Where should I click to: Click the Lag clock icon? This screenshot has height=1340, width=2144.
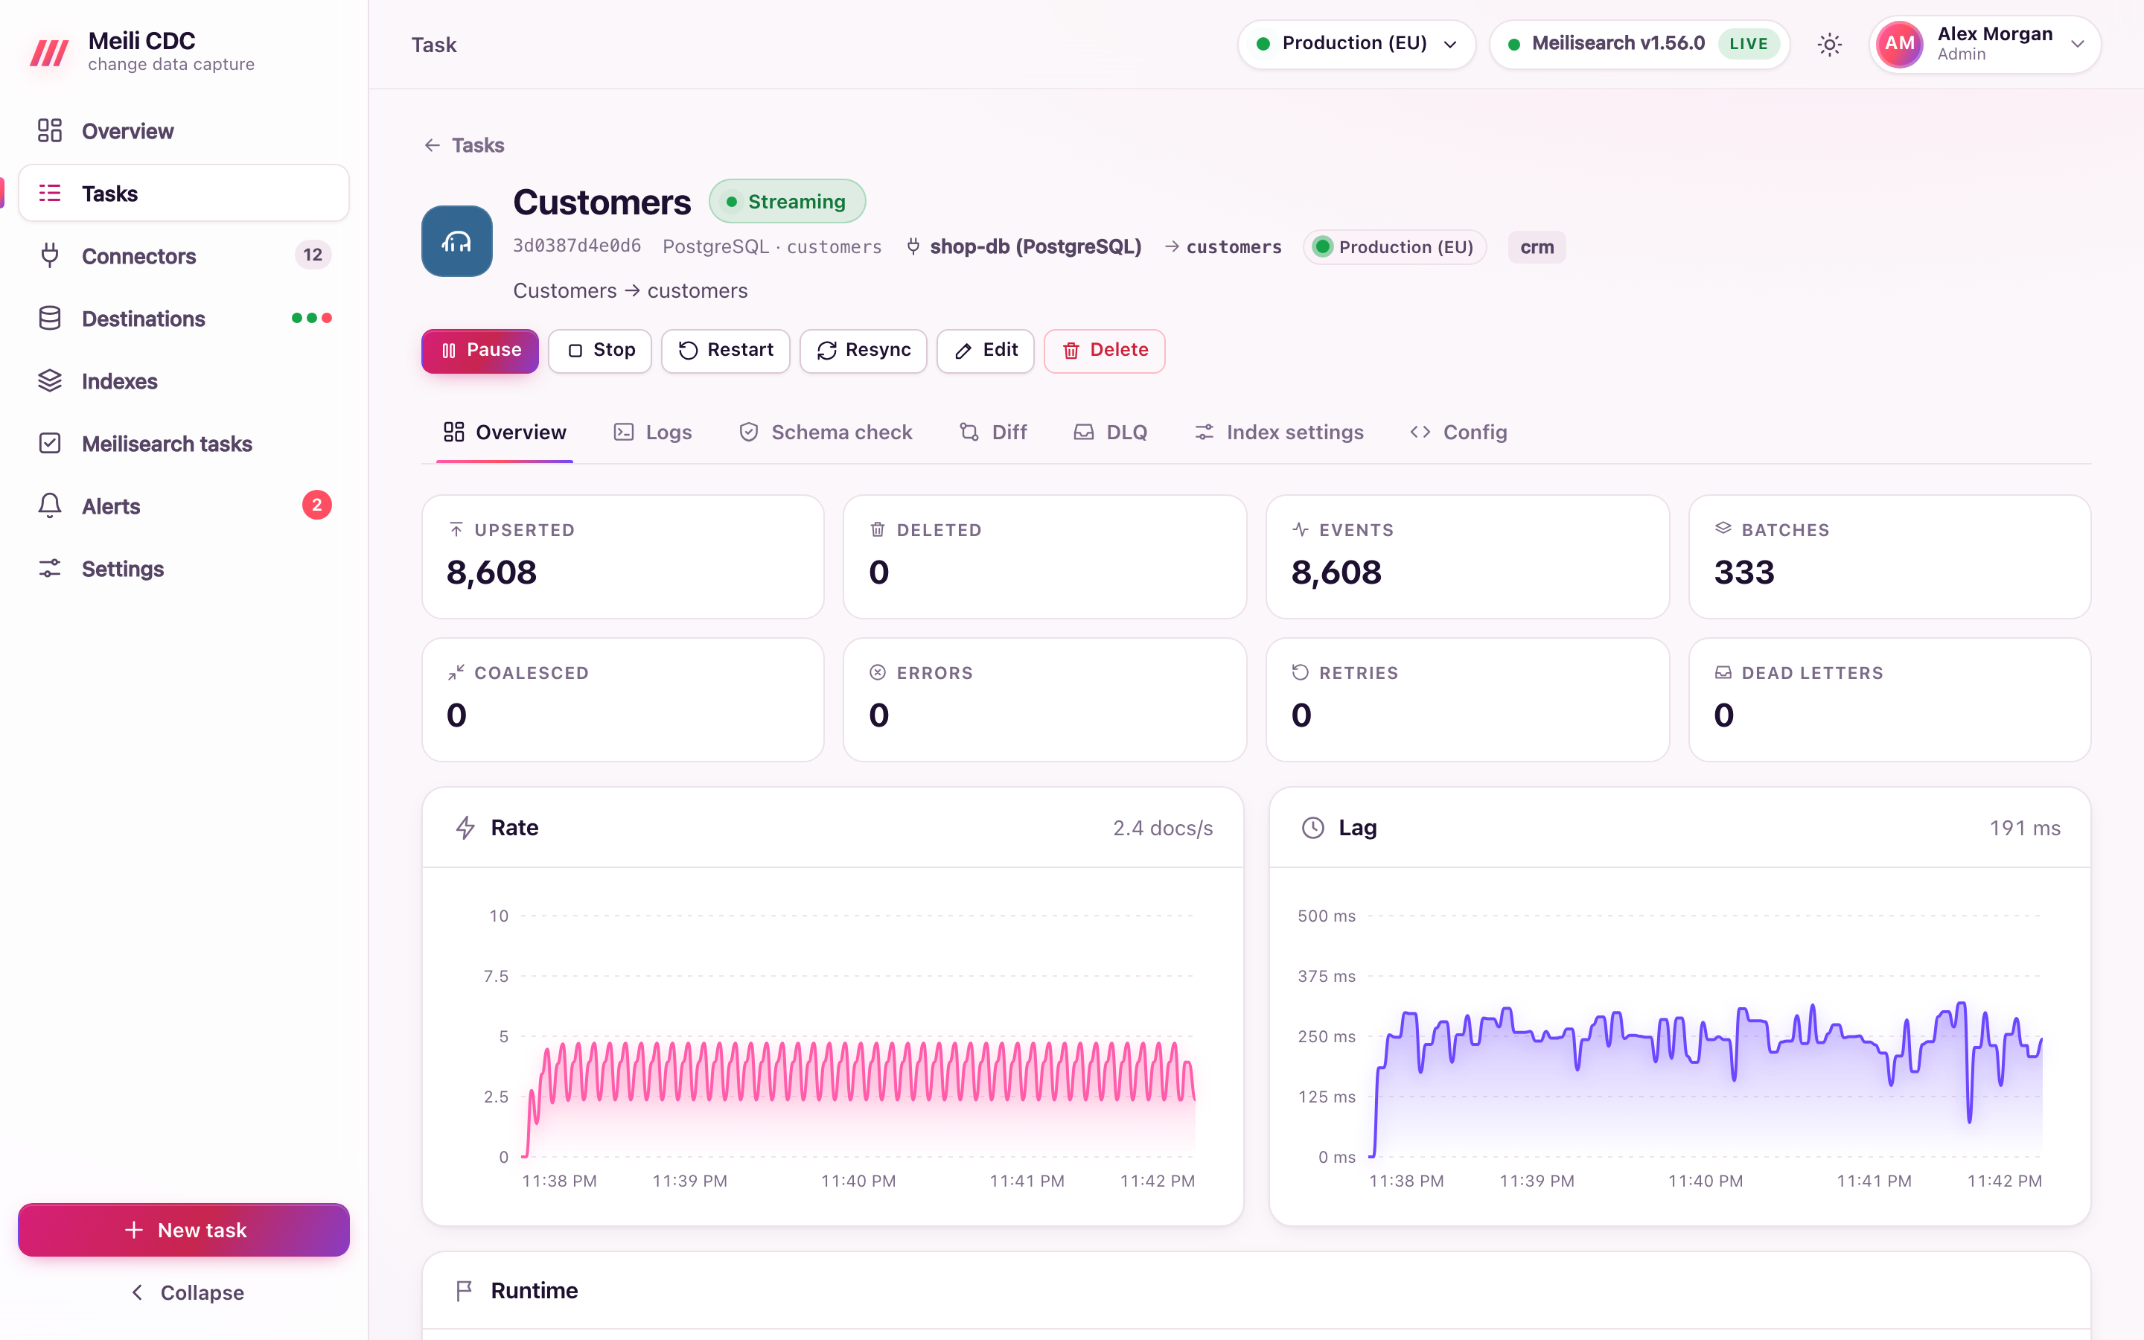(x=1313, y=828)
